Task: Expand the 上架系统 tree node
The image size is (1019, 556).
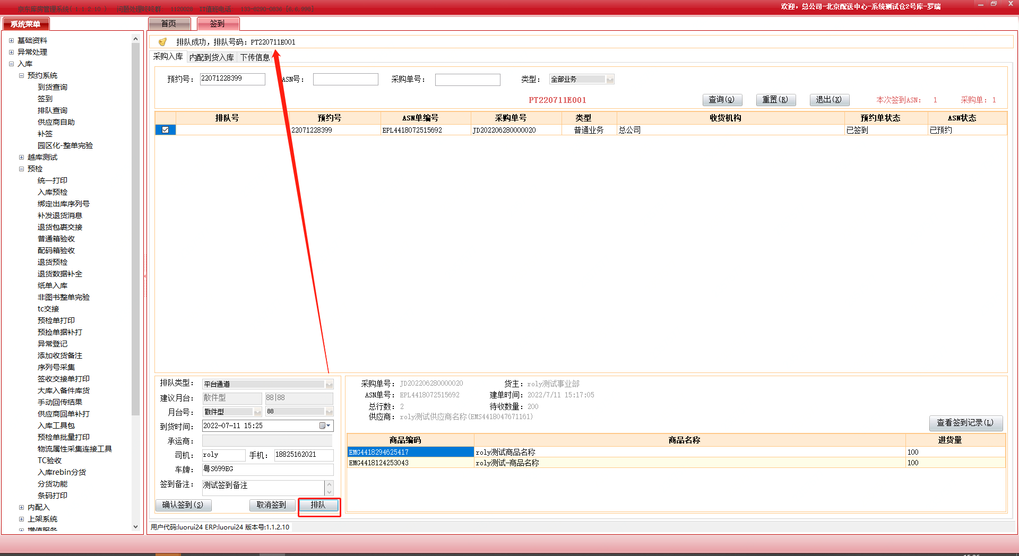Action: [21, 519]
